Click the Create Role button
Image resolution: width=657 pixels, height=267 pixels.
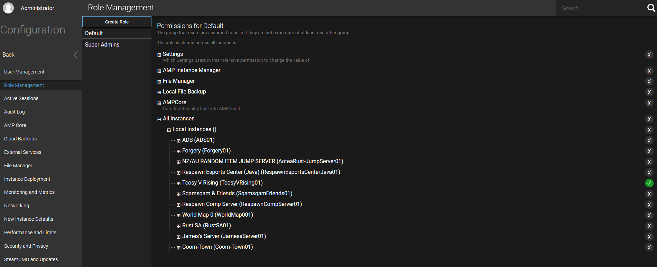click(117, 22)
